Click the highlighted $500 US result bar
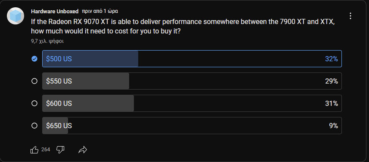The height and width of the screenshot is (162, 369). tap(192, 59)
